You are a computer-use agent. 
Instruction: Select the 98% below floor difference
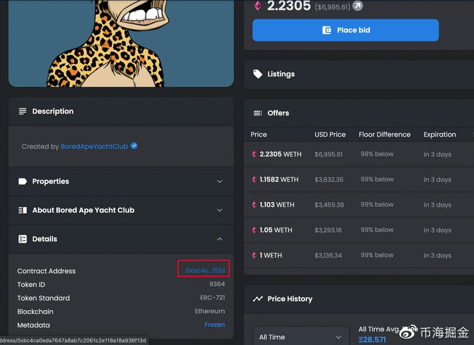[x=377, y=154]
